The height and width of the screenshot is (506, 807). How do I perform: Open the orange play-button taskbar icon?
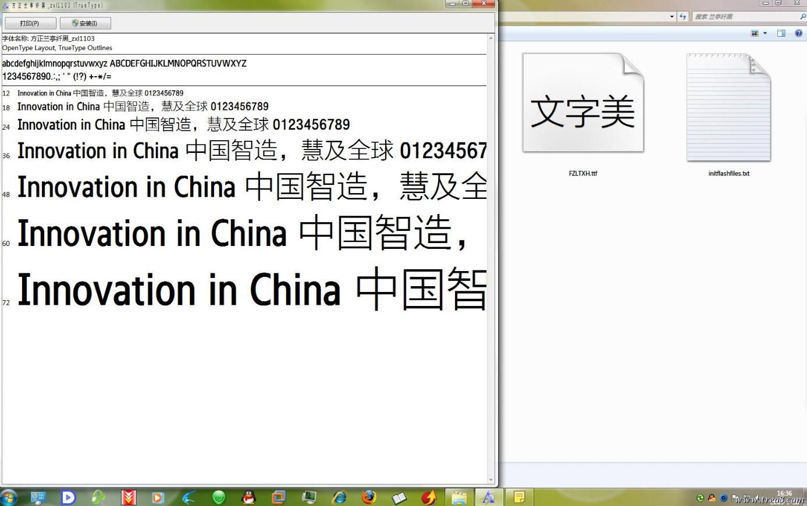tap(158, 497)
